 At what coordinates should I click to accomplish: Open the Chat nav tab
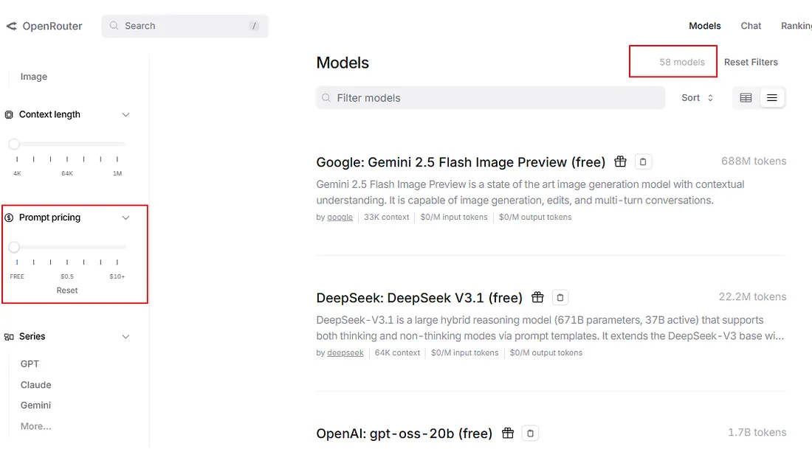[x=751, y=26]
